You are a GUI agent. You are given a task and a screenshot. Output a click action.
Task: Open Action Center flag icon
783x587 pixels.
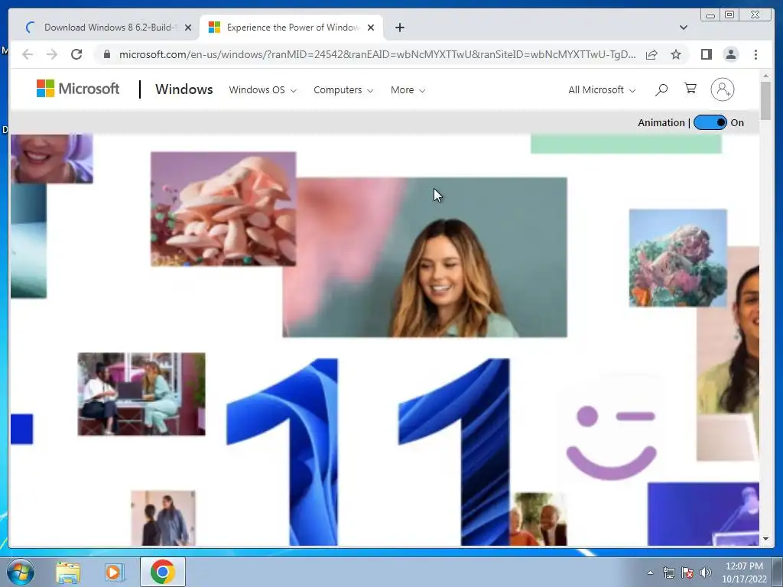(687, 572)
